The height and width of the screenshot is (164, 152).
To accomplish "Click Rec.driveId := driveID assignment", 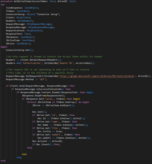I will pos(47,141).
